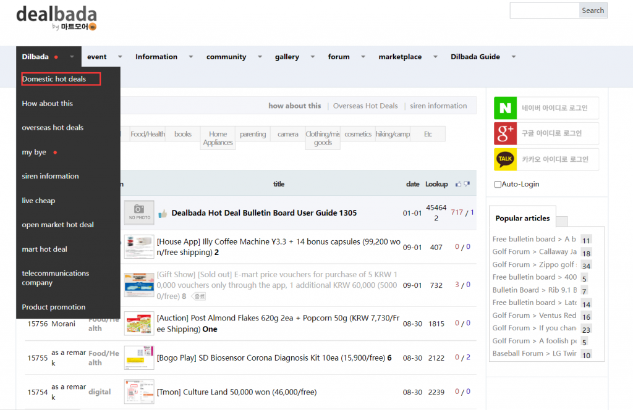Click the dealbada site logo
The height and width of the screenshot is (410, 633).
tap(56, 18)
